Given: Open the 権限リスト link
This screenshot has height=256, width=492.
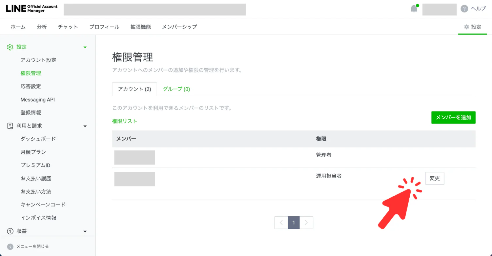Looking at the screenshot, I should (x=124, y=121).
